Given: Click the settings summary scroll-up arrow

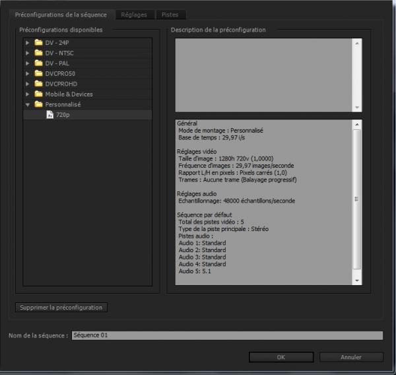Looking at the screenshot, I should (x=357, y=124).
